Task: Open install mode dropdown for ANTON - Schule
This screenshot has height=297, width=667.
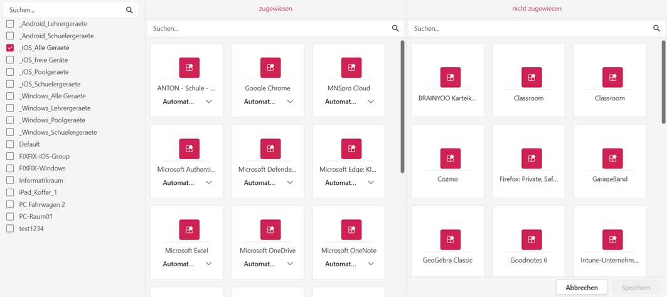Action: (x=209, y=102)
